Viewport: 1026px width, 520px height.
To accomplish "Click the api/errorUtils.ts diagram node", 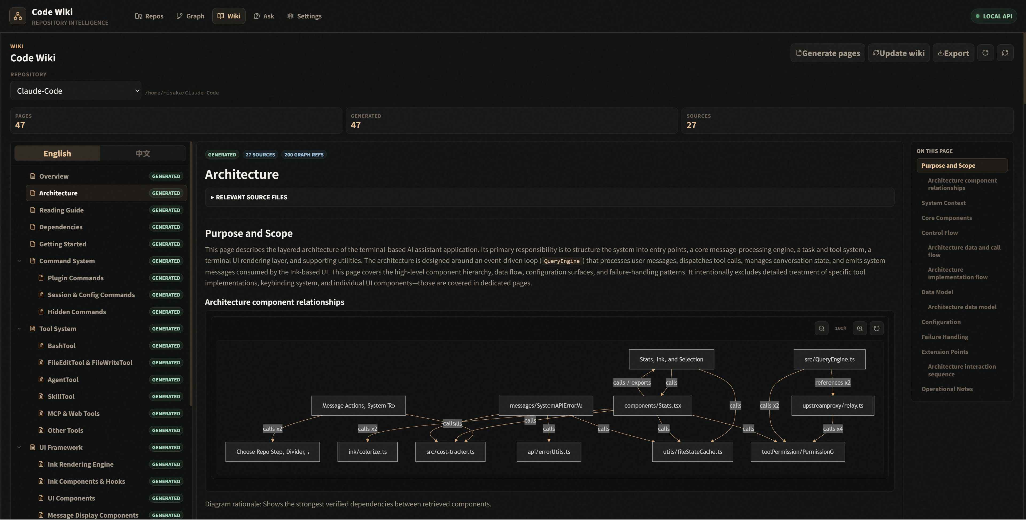I will pyautogui.click(x=549, y=452).
